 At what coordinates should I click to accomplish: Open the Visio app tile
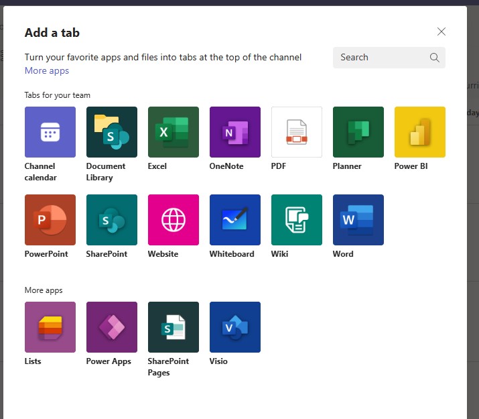coord(235,327)
